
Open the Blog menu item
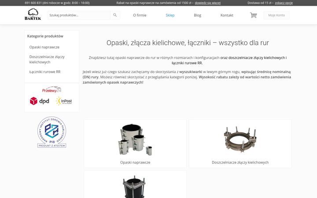[198, 15]
